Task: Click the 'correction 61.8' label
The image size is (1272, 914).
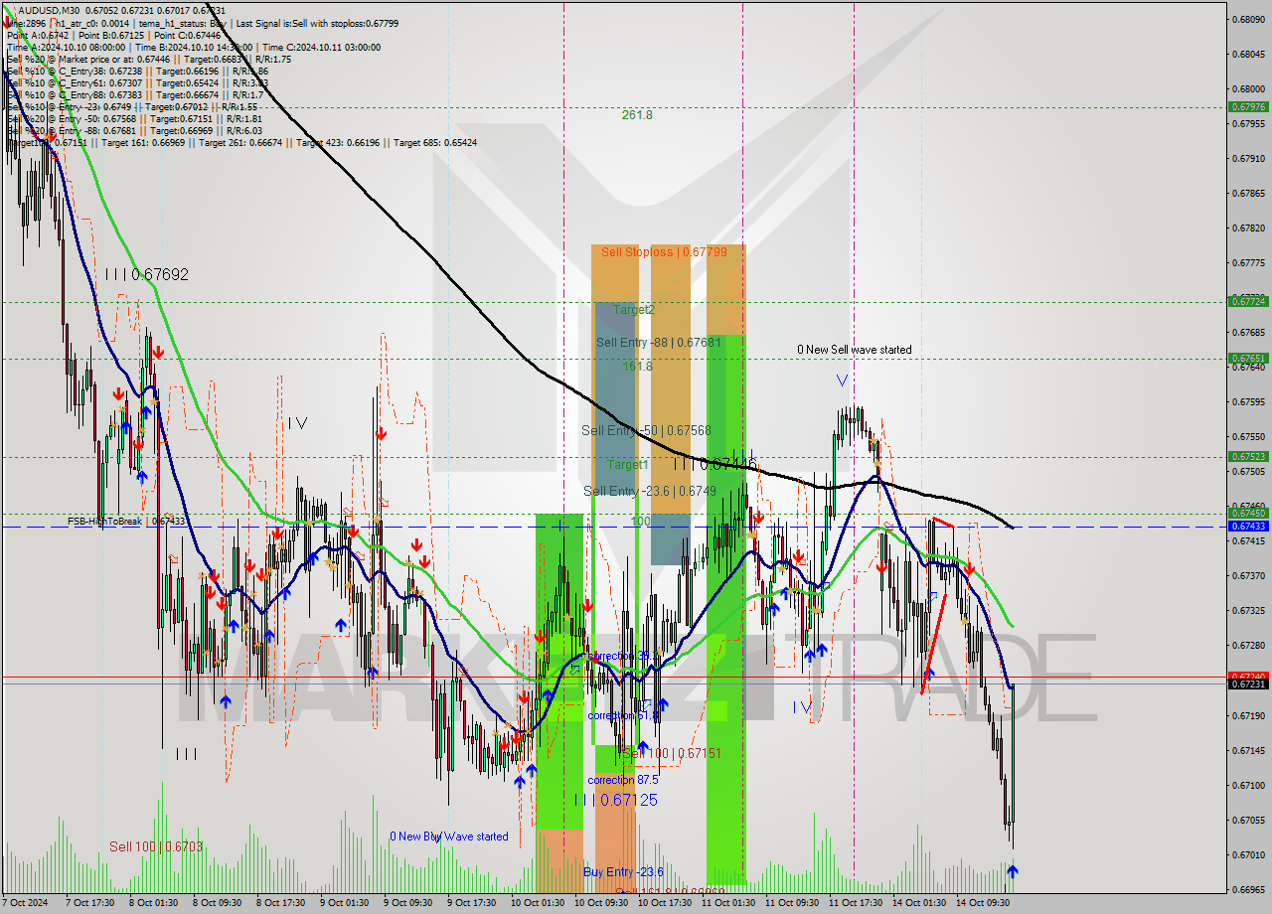Action: click(623, 715)
